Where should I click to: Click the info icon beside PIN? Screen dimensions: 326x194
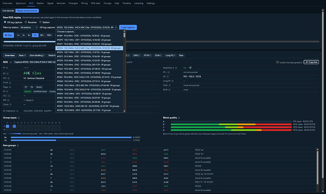[9, 100]
